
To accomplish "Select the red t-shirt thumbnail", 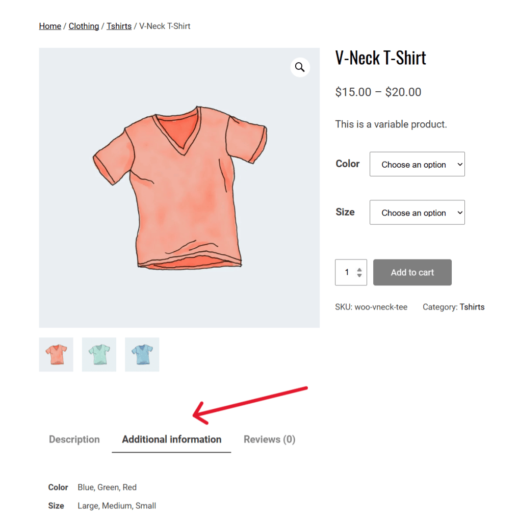I will [x=56, y=354].
